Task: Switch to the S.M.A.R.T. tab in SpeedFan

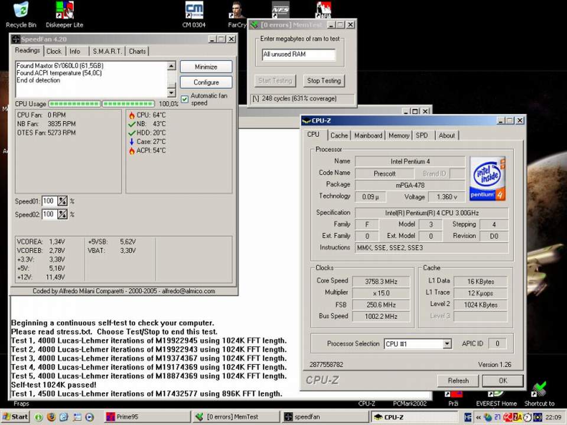Action: [x=107, y=51]
